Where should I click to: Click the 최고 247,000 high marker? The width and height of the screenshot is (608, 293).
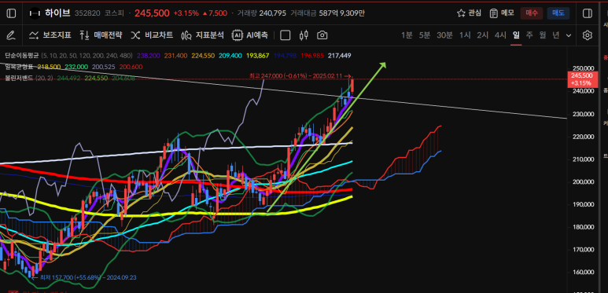pos(300,76)
